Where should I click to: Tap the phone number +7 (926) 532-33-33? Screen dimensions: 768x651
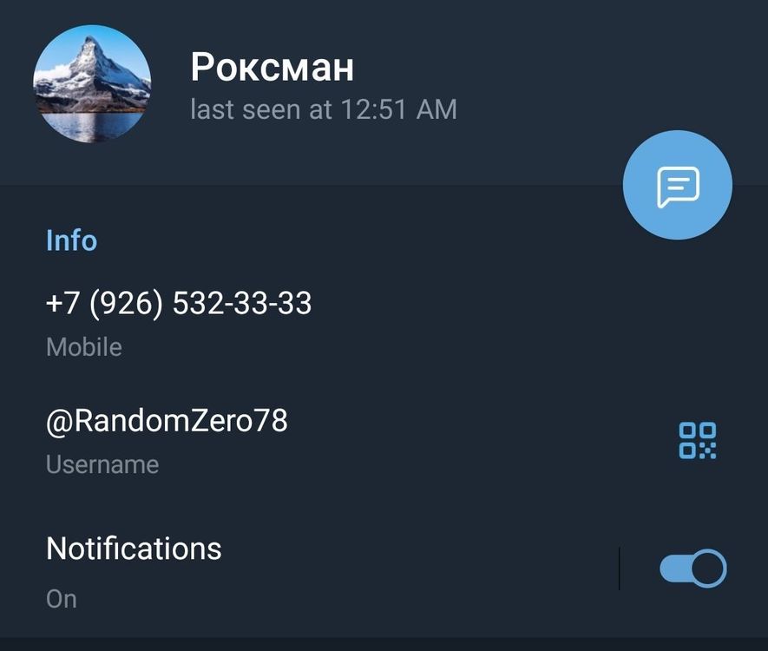[178, 303]
